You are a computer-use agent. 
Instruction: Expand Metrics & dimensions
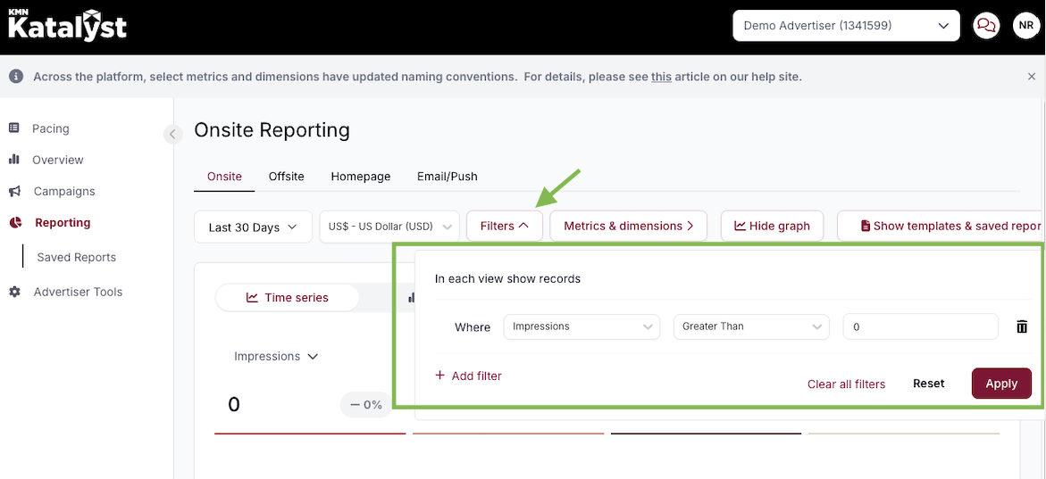(630, 226)
